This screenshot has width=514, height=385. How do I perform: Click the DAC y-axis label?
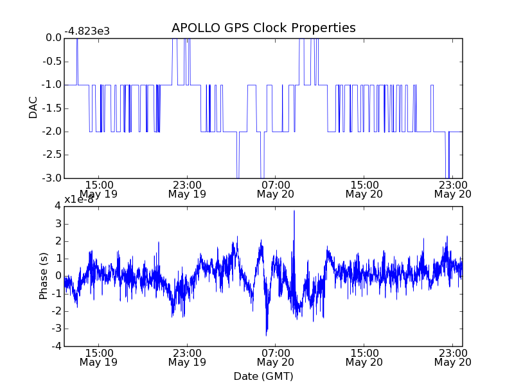[x=33, y=108]
